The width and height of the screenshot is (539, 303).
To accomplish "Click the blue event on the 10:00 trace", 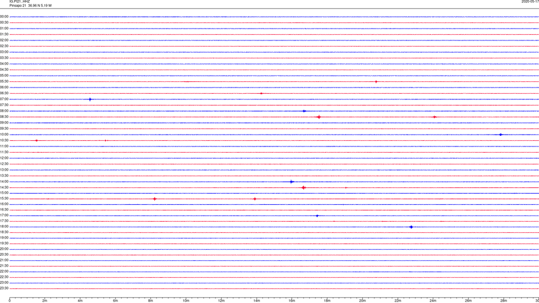I will pos(501,135).
